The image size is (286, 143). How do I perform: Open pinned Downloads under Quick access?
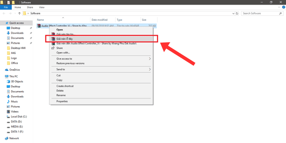(17, 33)
